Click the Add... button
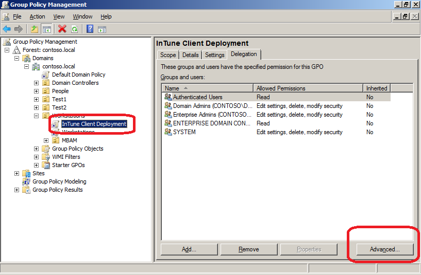Image resolution: width=421 pixels, height=275 pixels. (x=189, y=249)
